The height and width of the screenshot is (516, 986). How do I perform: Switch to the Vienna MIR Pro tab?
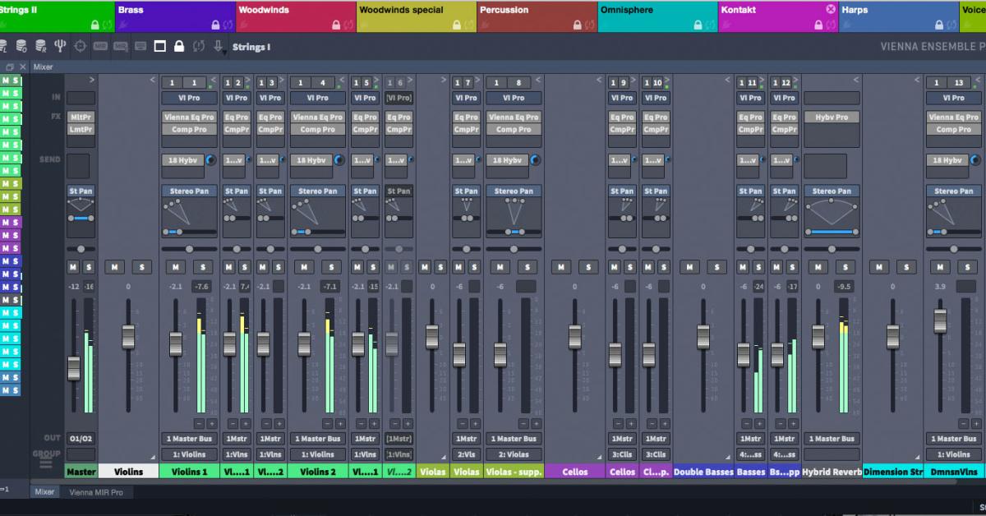coord(96,492)
